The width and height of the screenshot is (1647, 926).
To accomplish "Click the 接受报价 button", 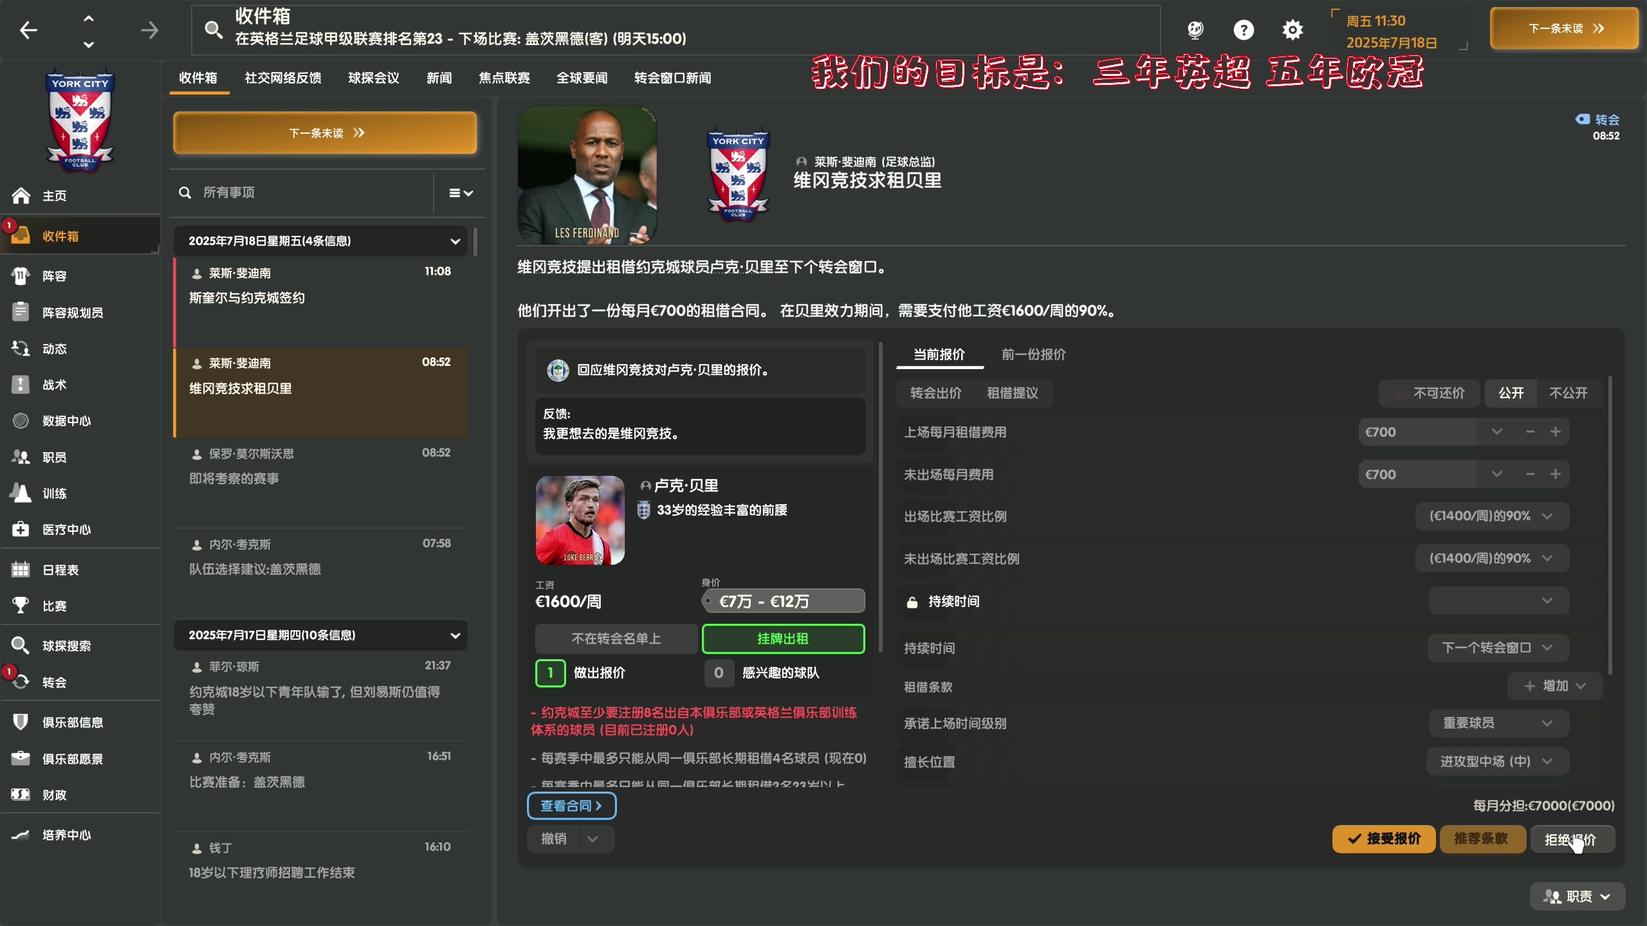I will pyautogui.click(x=1383, y=839).
